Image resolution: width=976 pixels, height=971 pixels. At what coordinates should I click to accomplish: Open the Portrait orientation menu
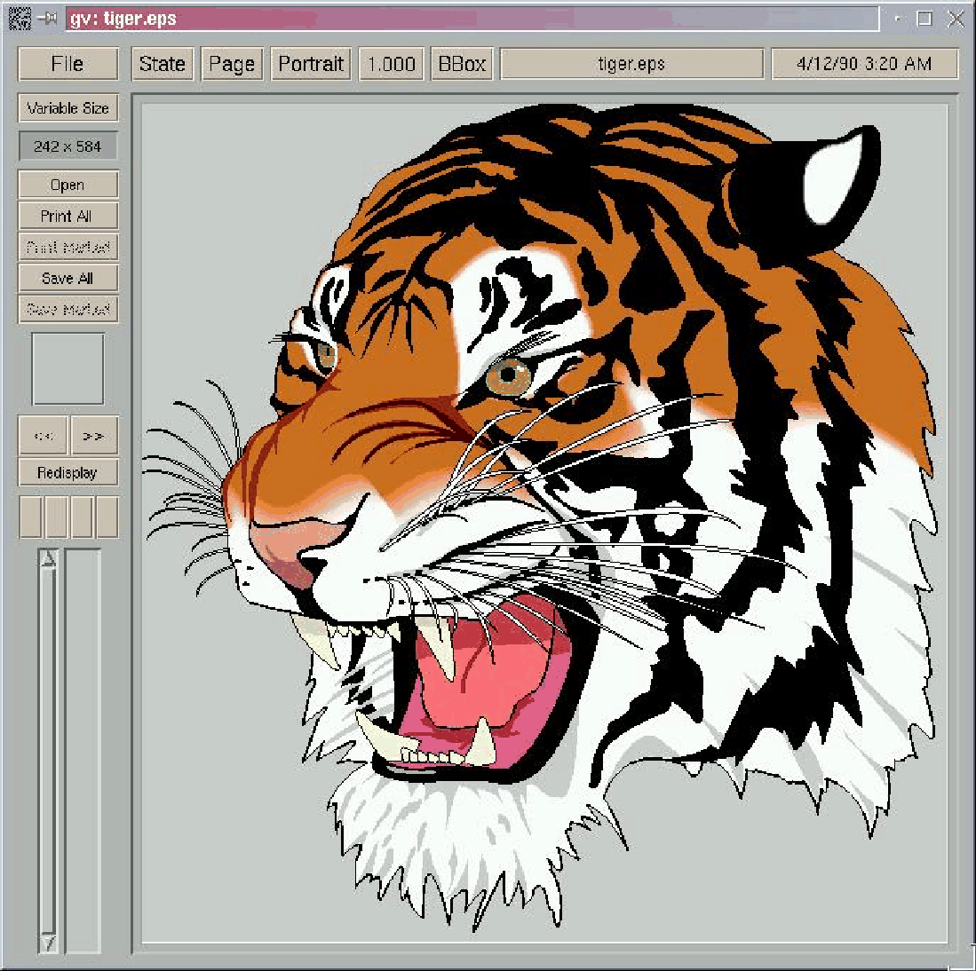311,63
